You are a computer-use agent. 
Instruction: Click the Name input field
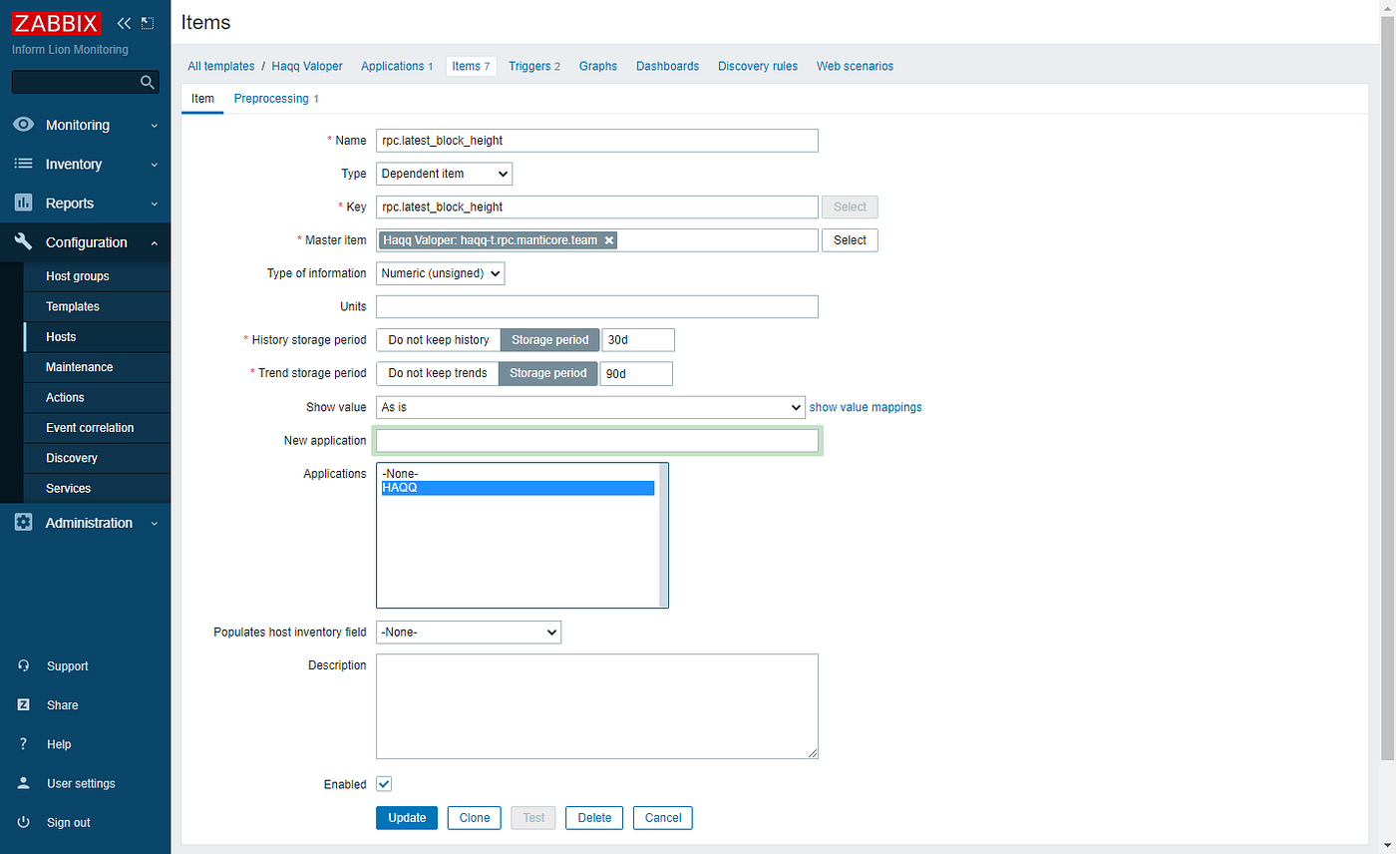pyautogui.click(x=596, y=141)
